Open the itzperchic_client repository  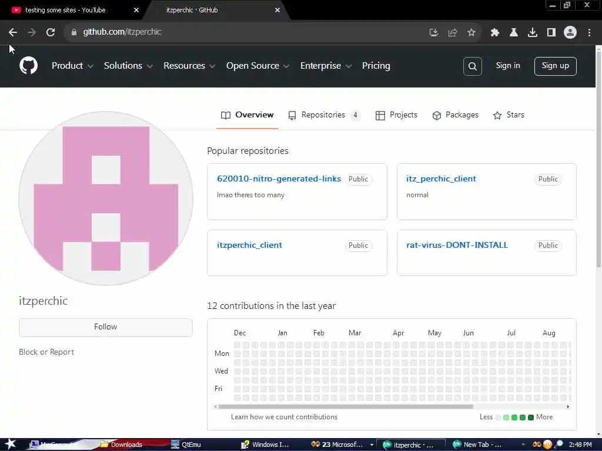[249, 245]
